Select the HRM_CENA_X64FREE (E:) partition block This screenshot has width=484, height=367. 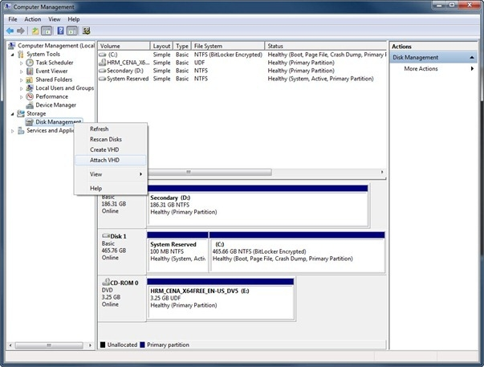click(x=221, y=299)
